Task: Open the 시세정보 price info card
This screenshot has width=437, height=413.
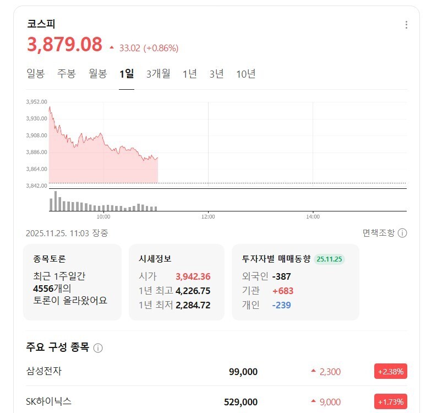Action: coord(177,282)
